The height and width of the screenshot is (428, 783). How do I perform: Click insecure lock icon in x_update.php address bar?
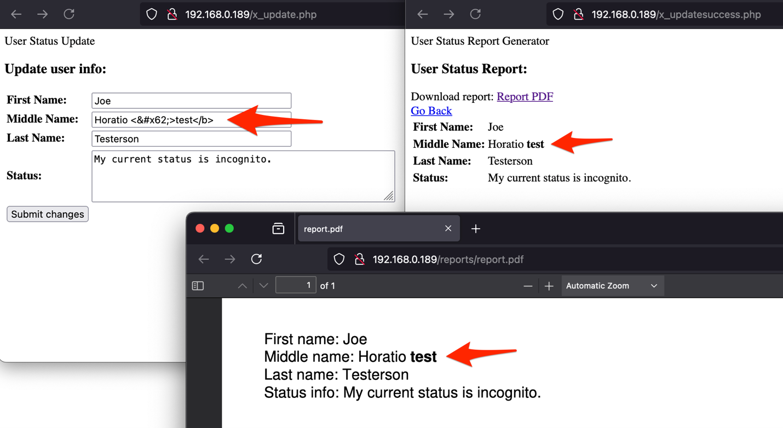tap(172, 14)
